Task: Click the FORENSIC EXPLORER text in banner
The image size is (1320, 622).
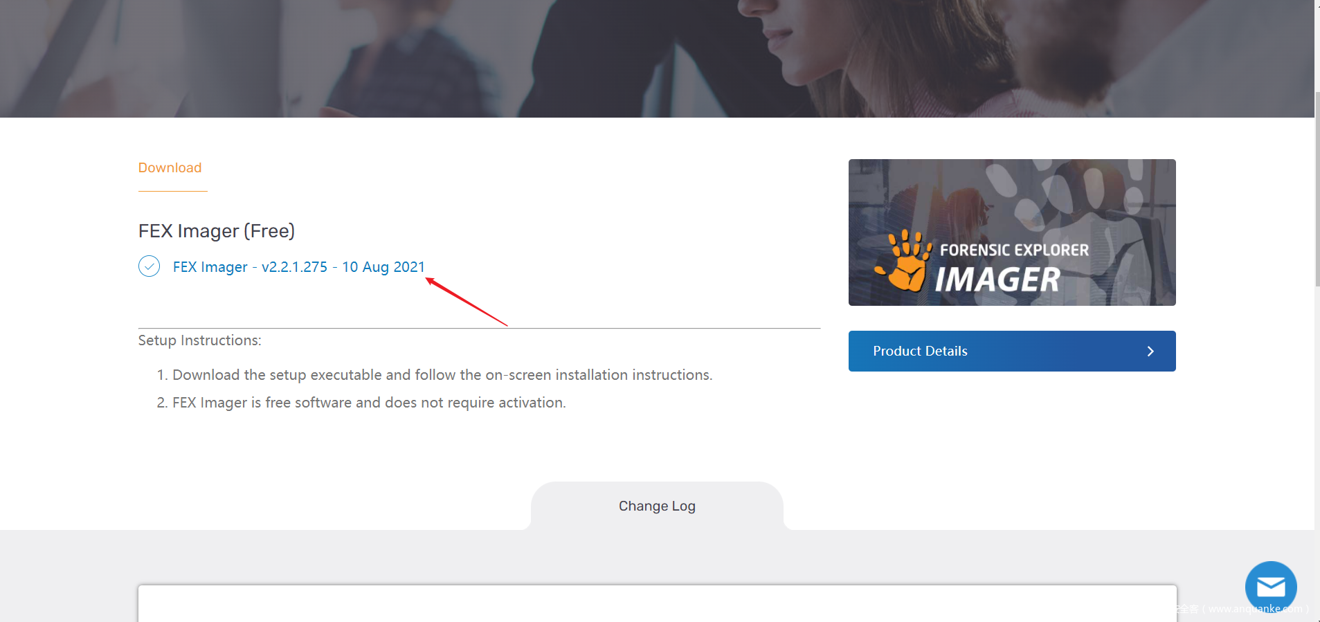Action: 1014,250
